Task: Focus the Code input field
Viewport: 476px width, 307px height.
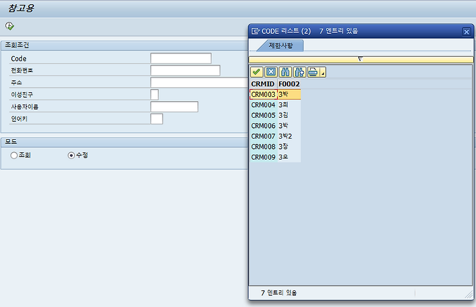Action: (181, 58)
